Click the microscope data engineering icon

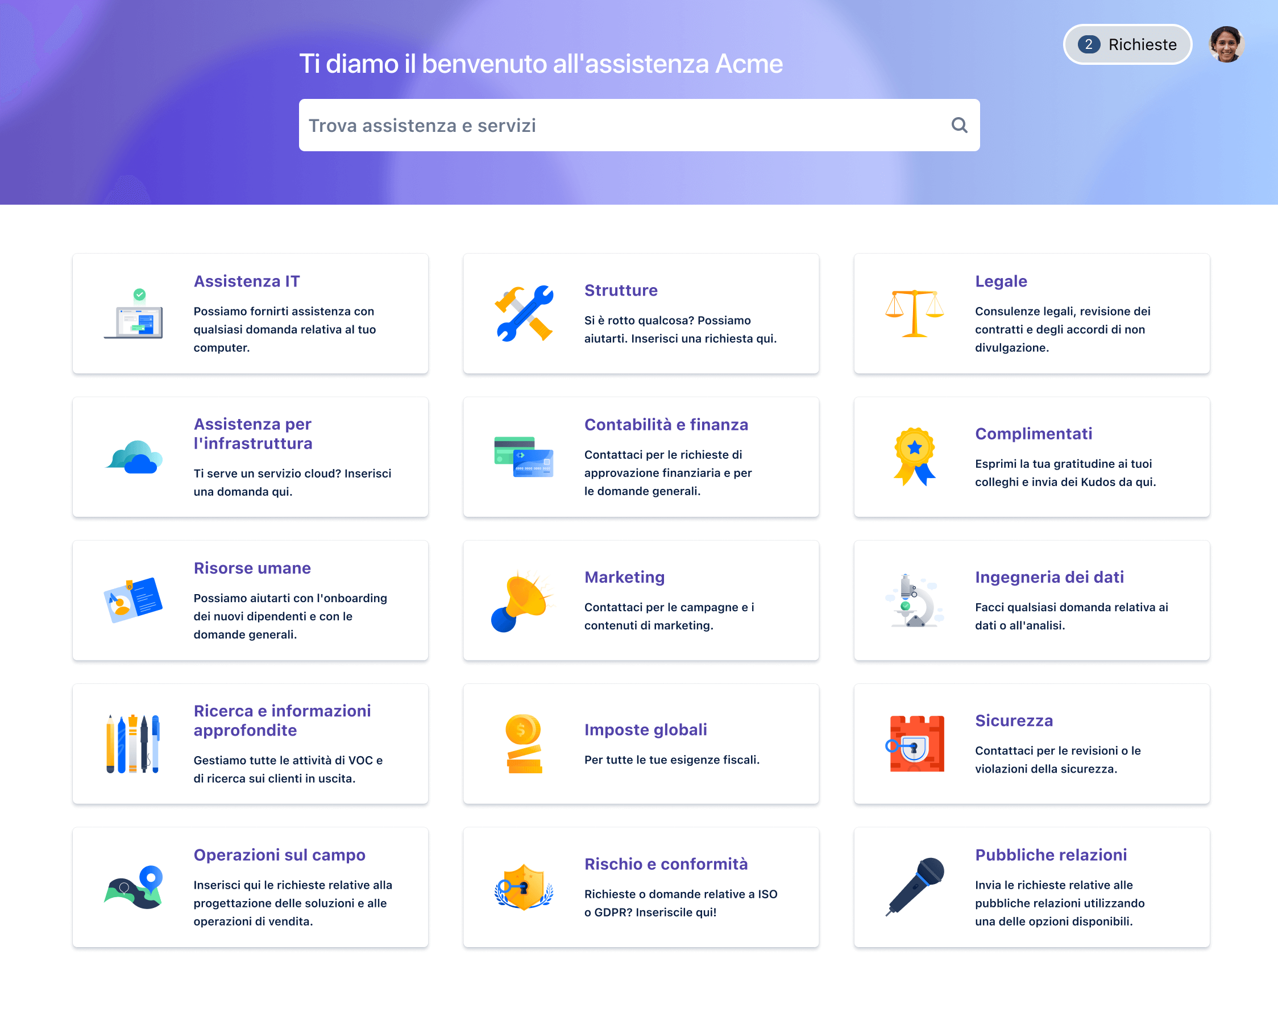914,601
